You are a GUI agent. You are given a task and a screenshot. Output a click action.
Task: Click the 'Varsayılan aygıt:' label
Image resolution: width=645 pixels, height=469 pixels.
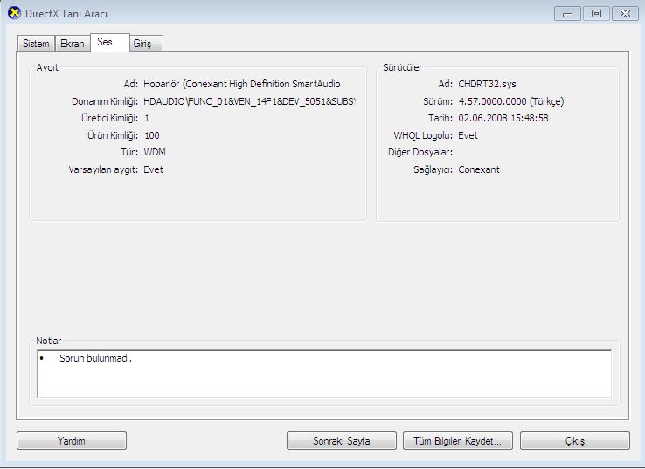[103, 169]
